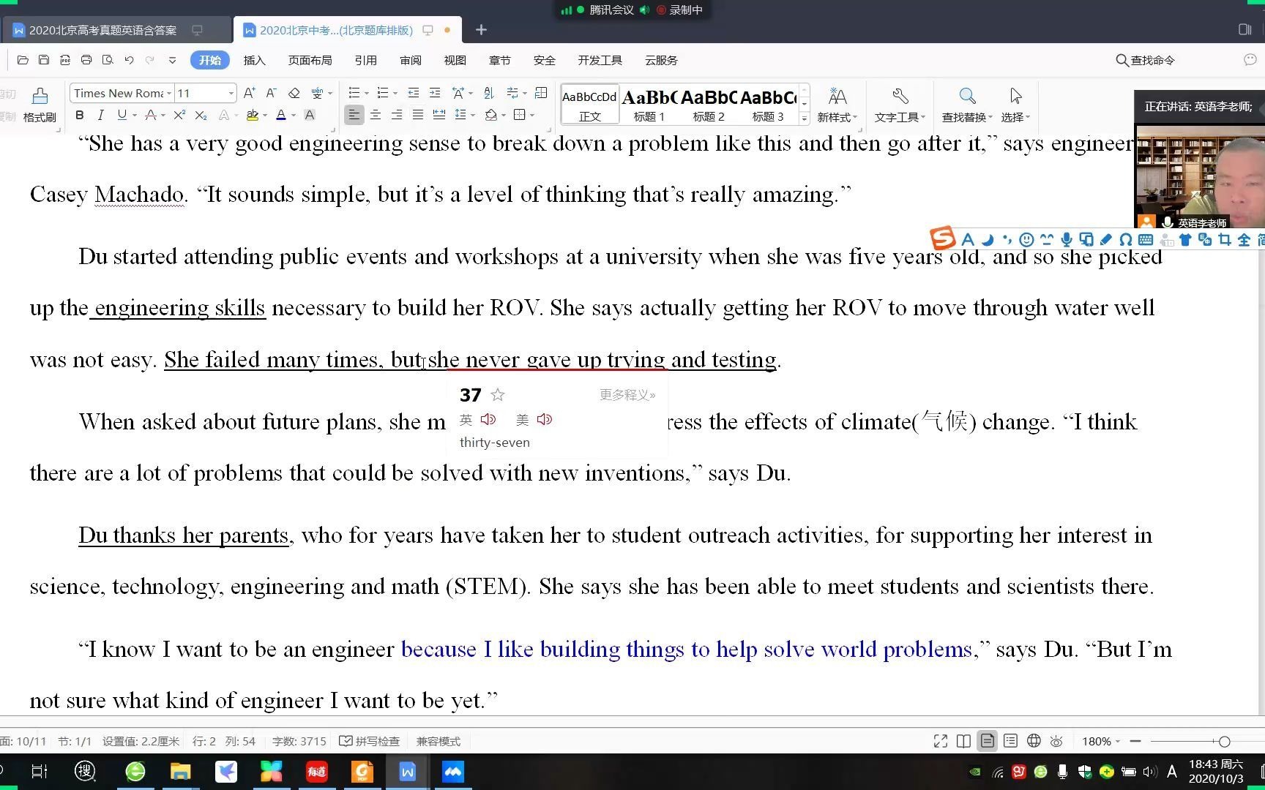The width and height of the screenshot is (1265, 790).
Task: Play the American pronunciation audio
Action: tap(544, 419)
